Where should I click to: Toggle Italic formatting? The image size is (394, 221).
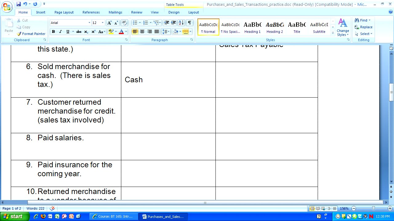tap(60, 32)
